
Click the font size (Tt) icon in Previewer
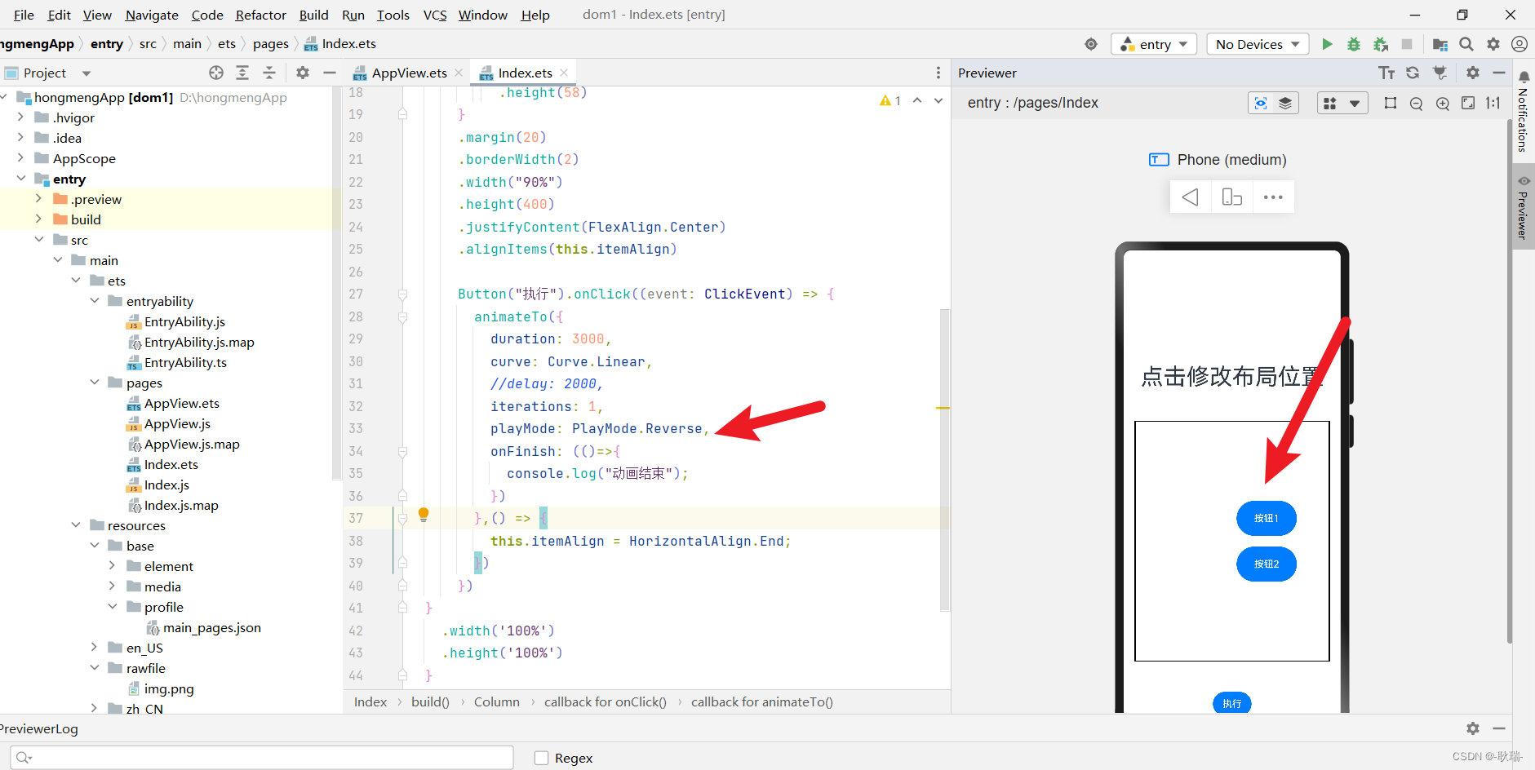point(1386,73)
